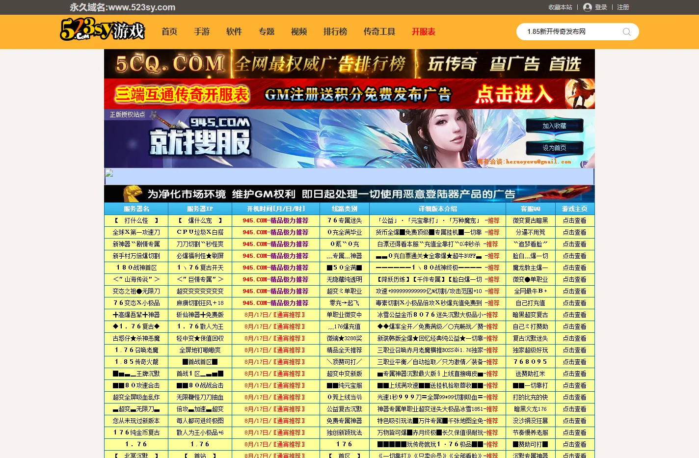Open server 您从未玩过新版本
The image size is (699, 458).
coord(136,421)
